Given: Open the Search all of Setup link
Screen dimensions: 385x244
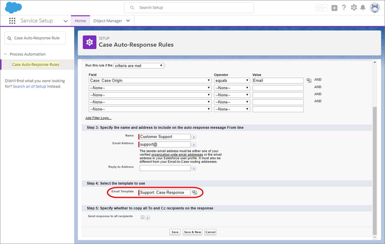Looking at the screenshot, I should pos(30,87).
